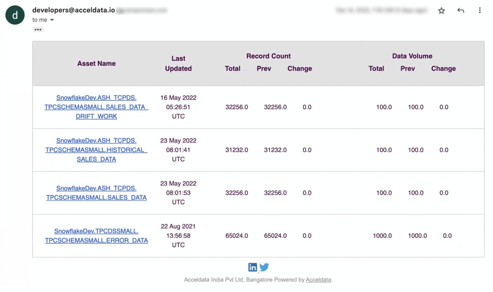The width and height of the screenshot is (493, 292).
Task: Click the email timestamp at top right
Action: (x=381, y=11)
